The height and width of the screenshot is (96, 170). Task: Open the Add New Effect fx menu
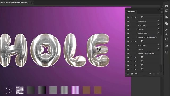[136, 74]
